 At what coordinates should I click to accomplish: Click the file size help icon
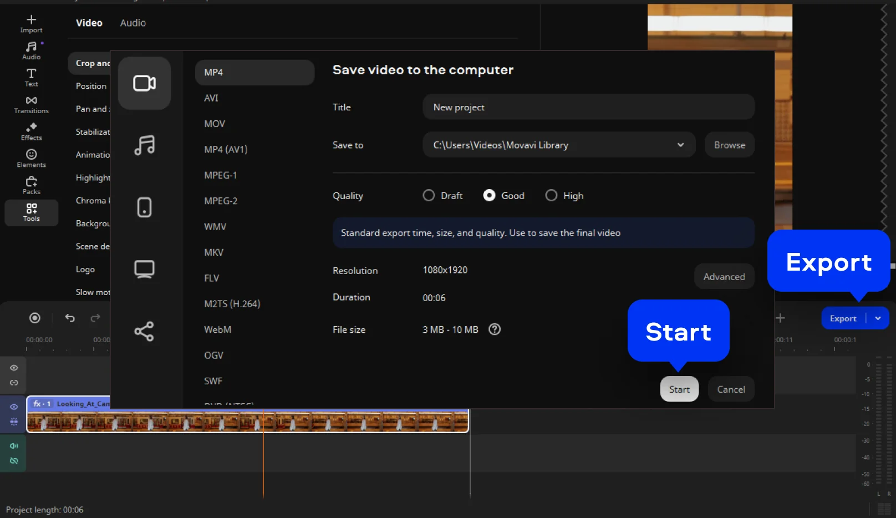pyautogui.click(x=495, y=329)
